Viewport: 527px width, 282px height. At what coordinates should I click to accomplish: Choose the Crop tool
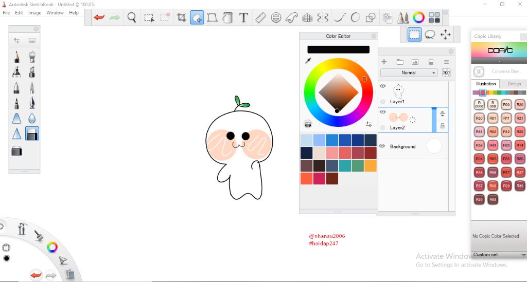coord(181,17)
